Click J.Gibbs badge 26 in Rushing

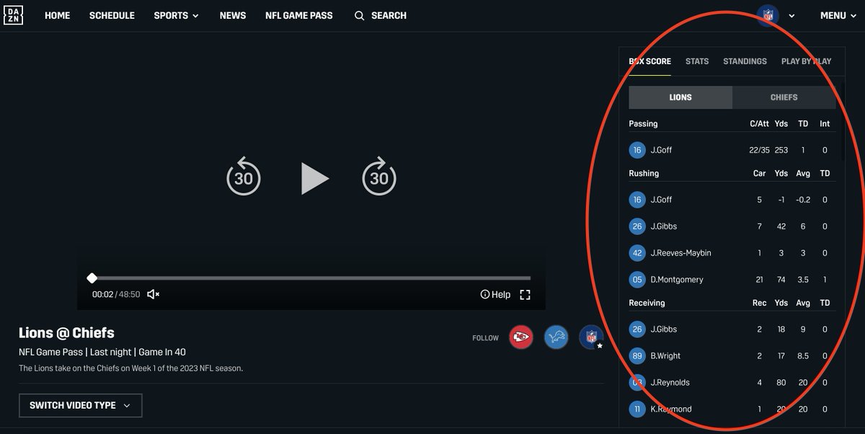[636, 226]
